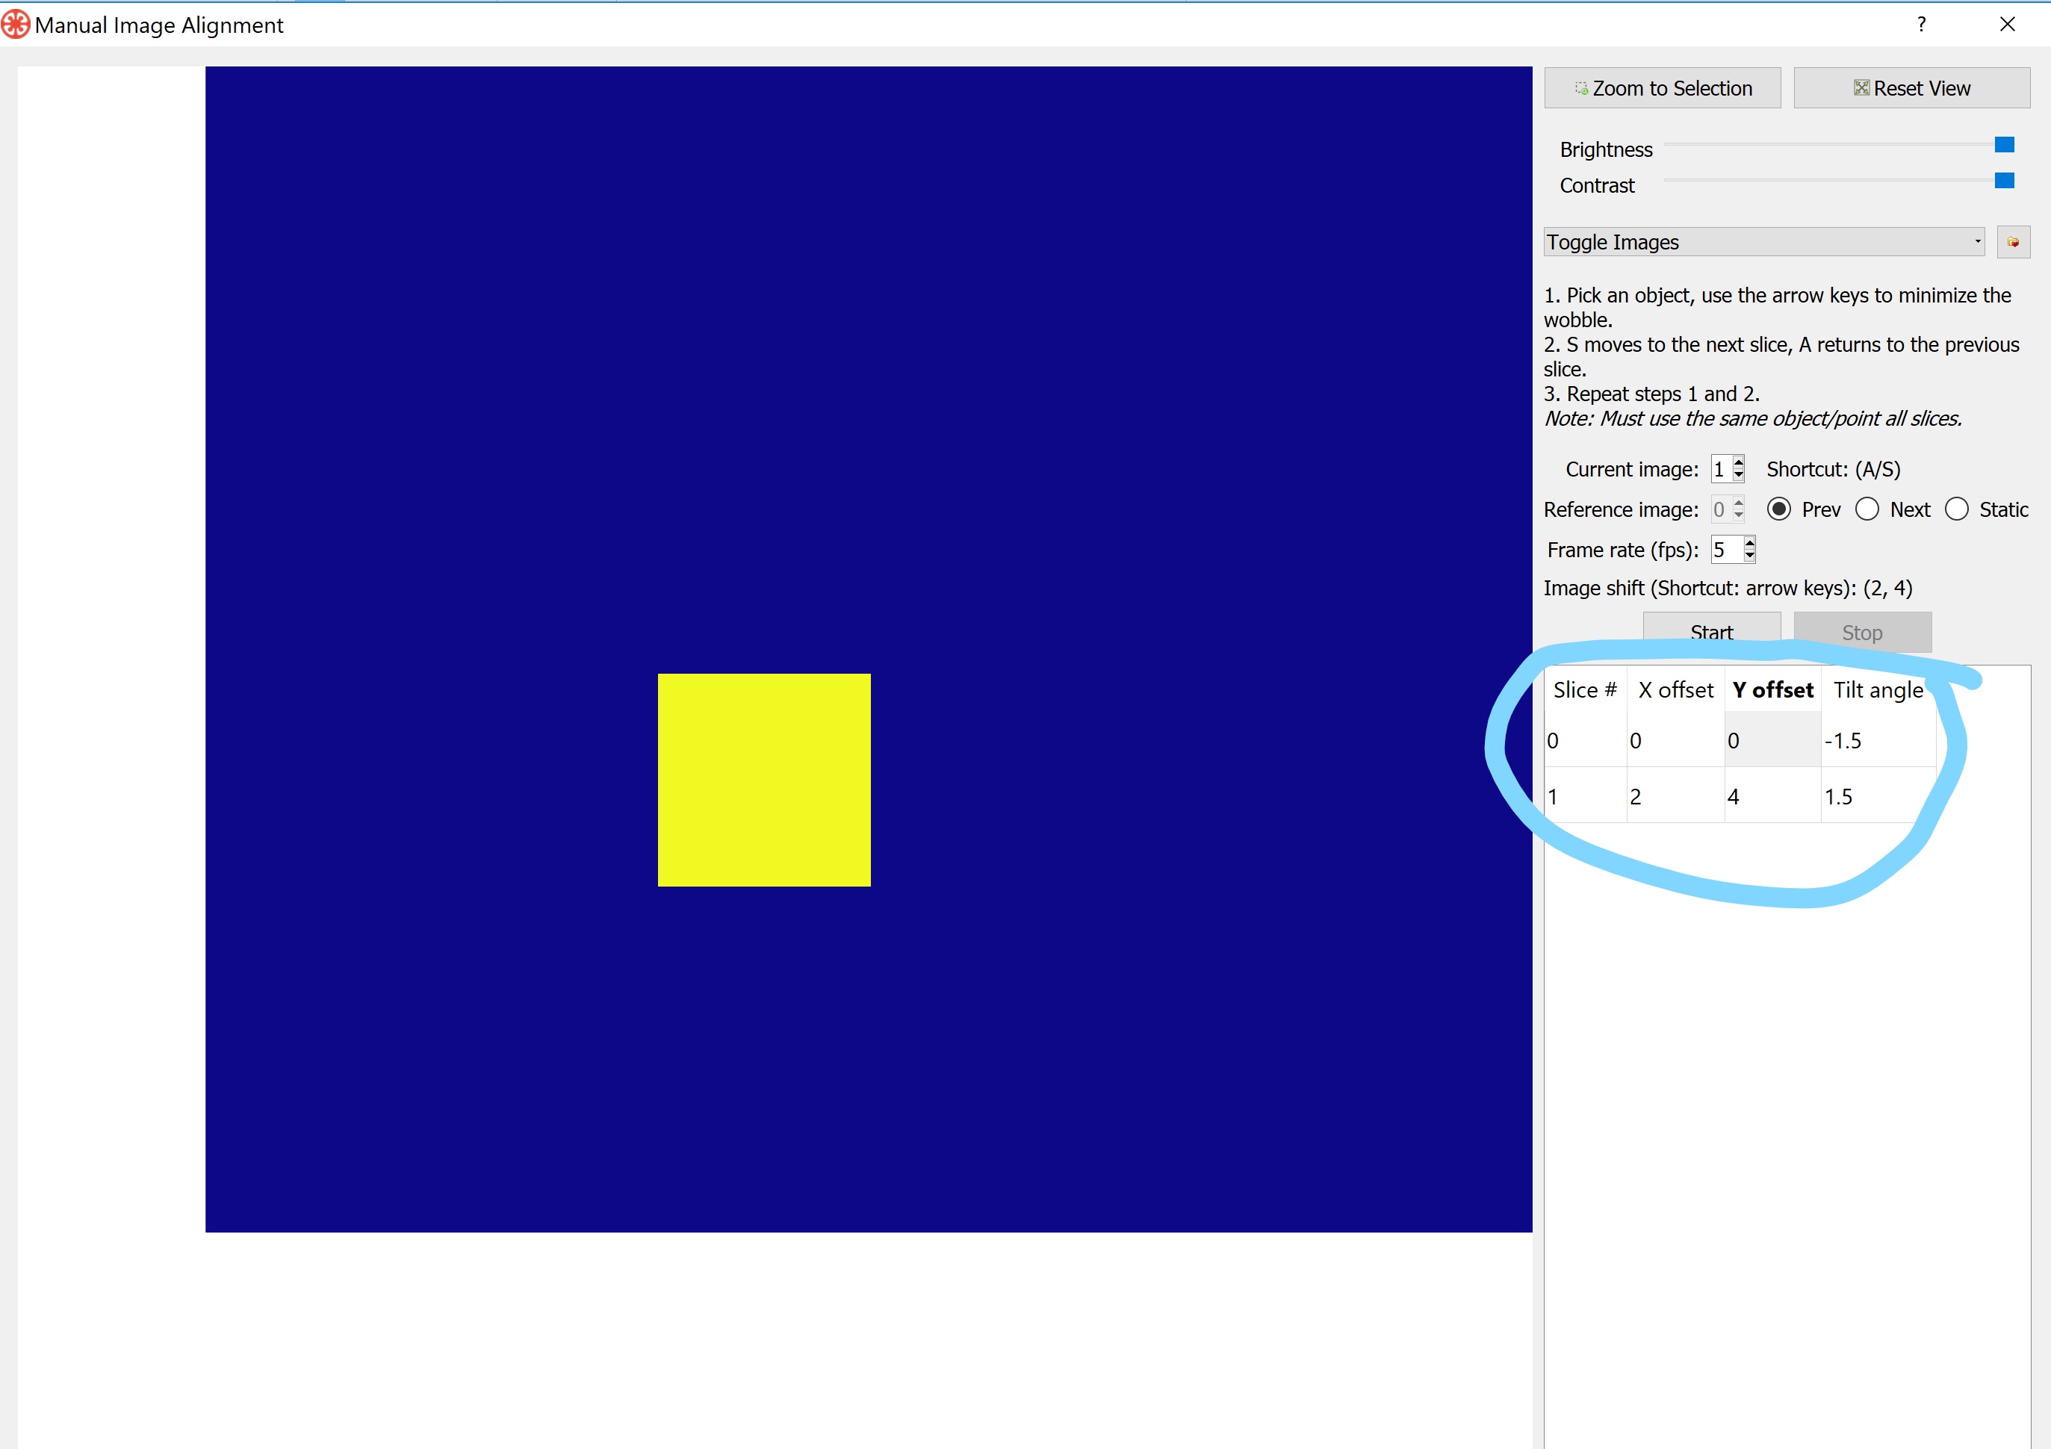Image resolution: width=2051 pixels, height=1449 pixels.
Task: Increase Current image with the up arrow
Action: tap(1737, 463)
